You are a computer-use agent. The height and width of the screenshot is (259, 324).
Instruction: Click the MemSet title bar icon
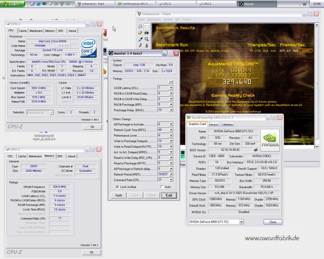click(x=111, y=53)
